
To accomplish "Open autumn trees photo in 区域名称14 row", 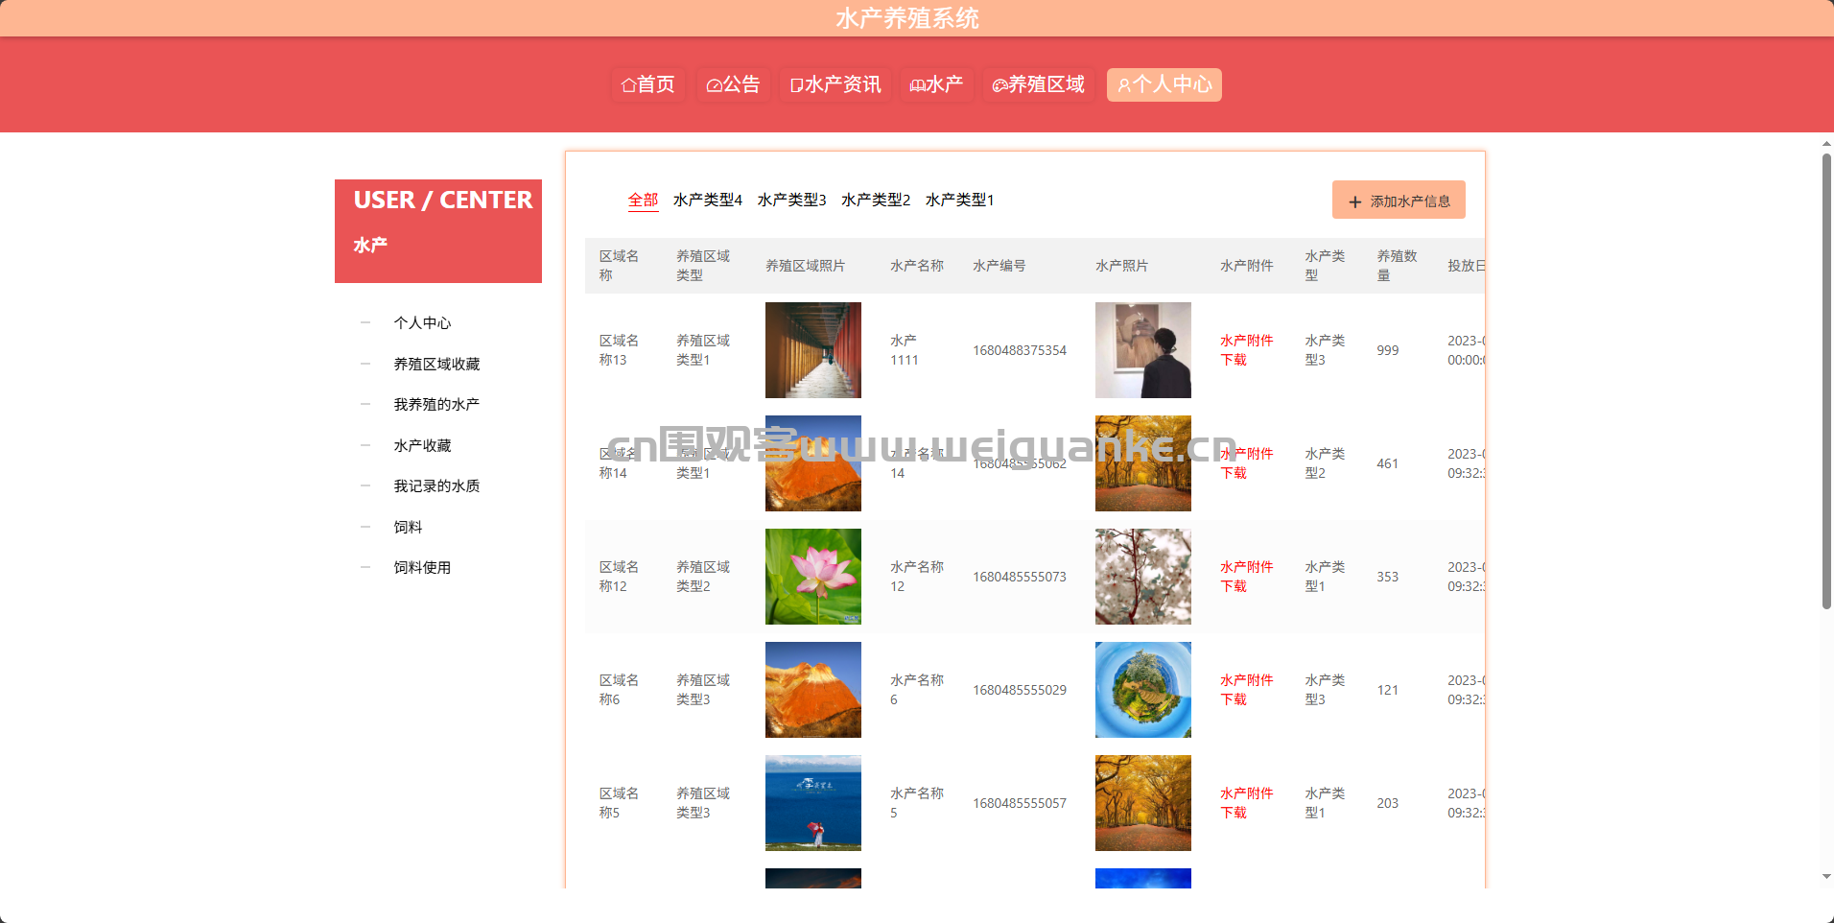I will pyautogui.click(x=1143, y=463).
